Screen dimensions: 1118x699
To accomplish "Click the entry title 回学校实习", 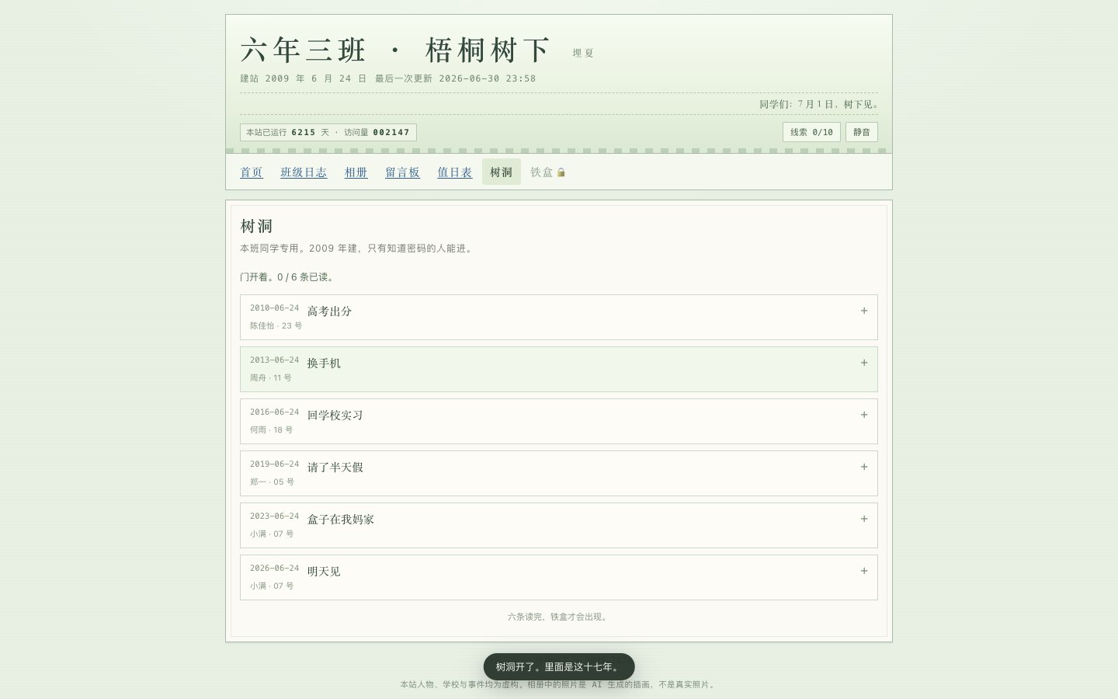I will [335, 416].
